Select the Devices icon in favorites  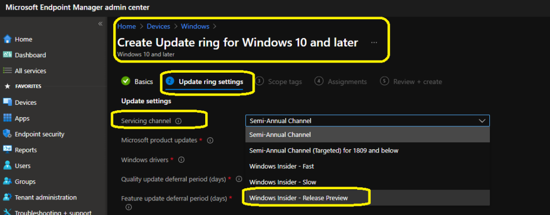pyautogui.click(x=8, y=102)
